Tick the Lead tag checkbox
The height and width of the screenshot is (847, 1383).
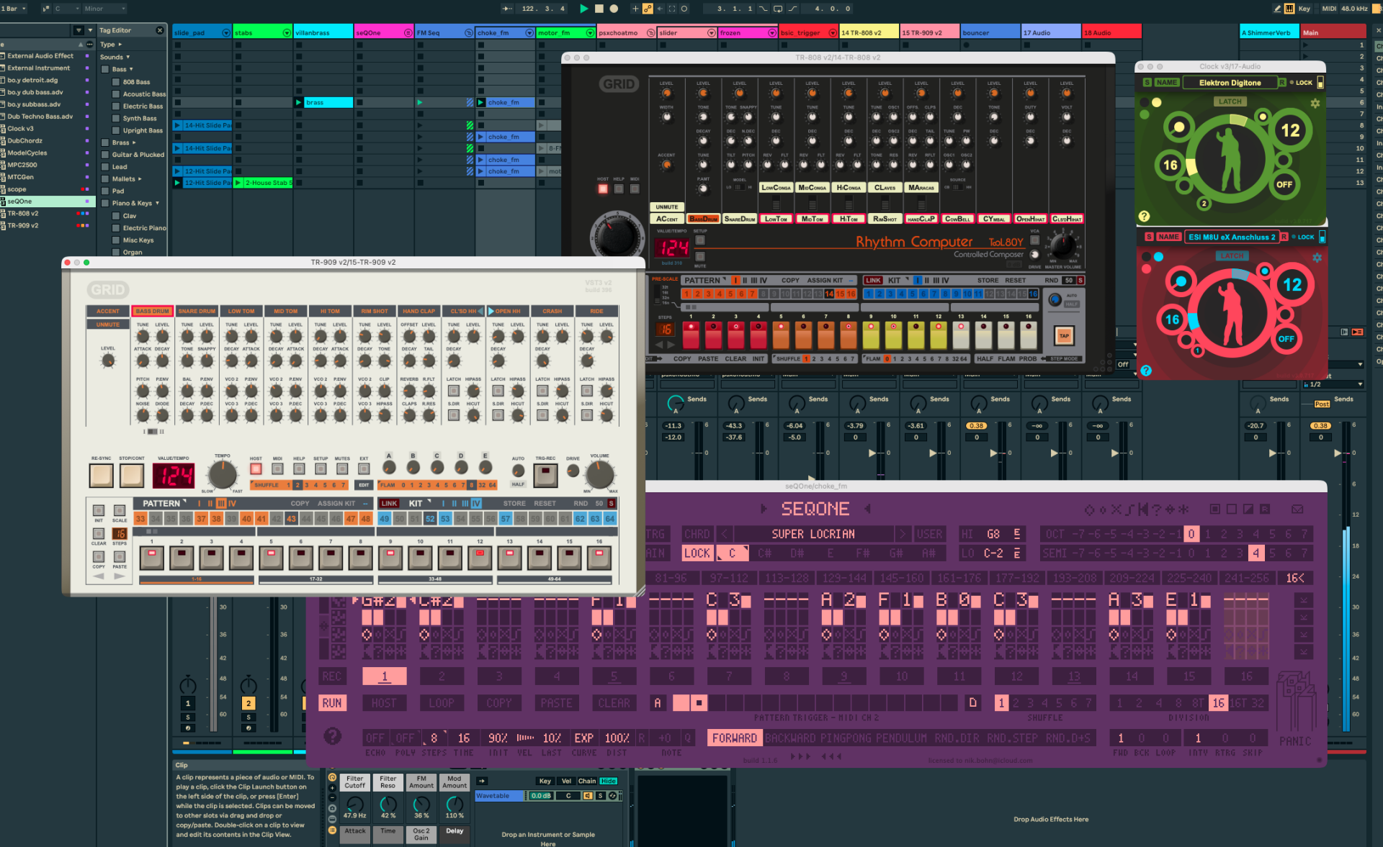(x=105, y=167)
